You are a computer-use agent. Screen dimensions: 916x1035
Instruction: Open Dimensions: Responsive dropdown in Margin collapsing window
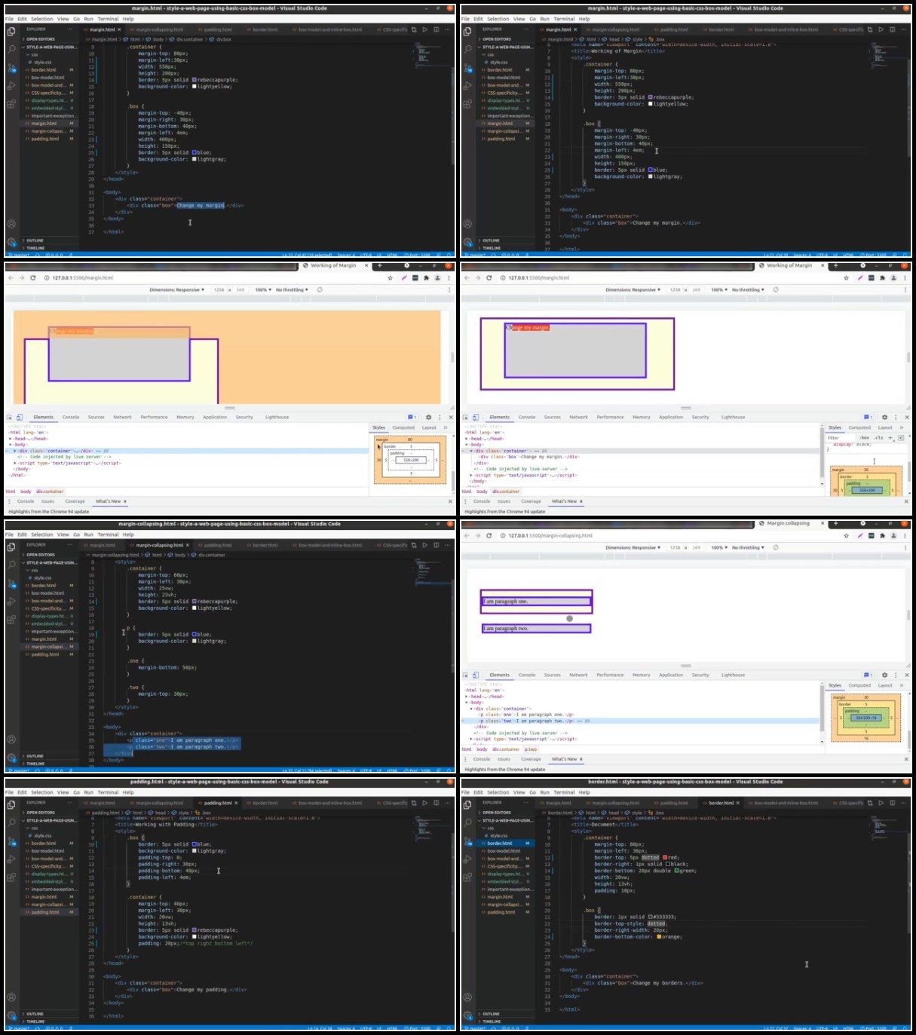[633, 547]
